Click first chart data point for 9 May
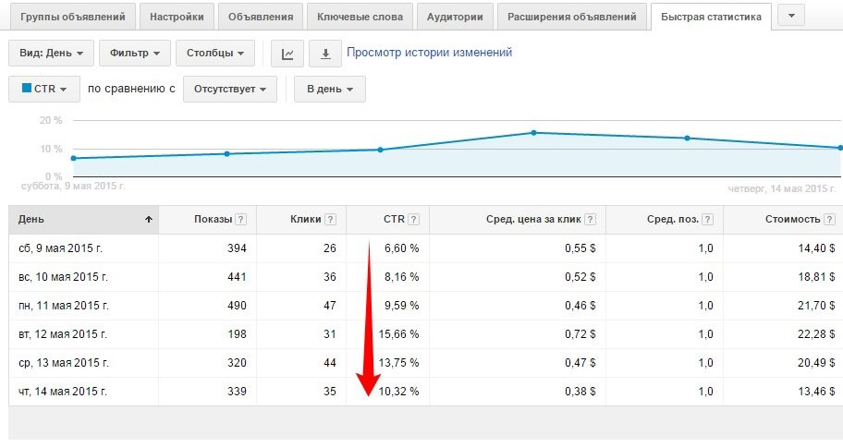Screen dimensions: 843x447 (74, 158)
